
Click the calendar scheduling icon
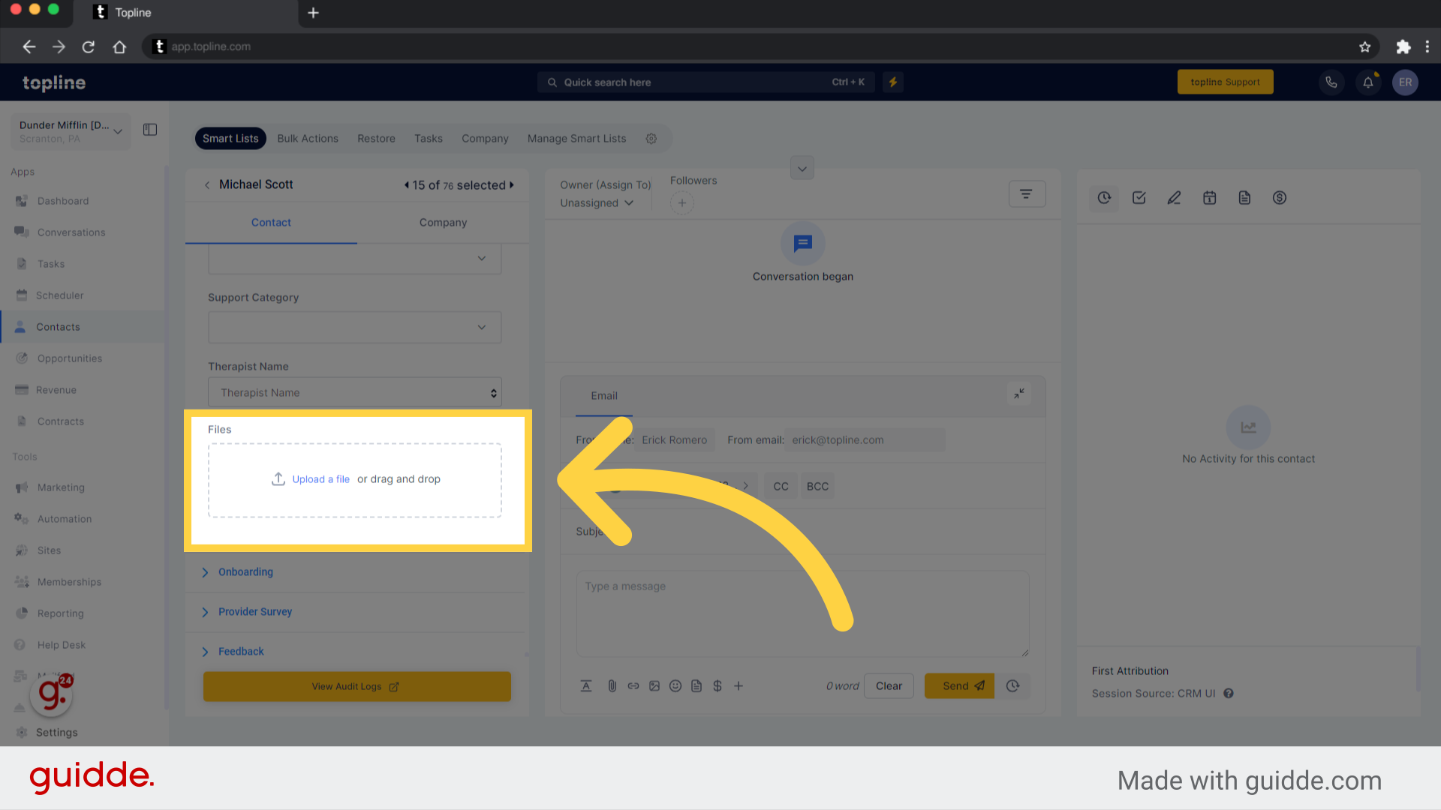[1209, 198]
